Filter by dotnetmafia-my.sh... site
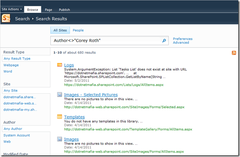Image resolution: width=240 pixels, height=157 pixels. pos(20,109)
